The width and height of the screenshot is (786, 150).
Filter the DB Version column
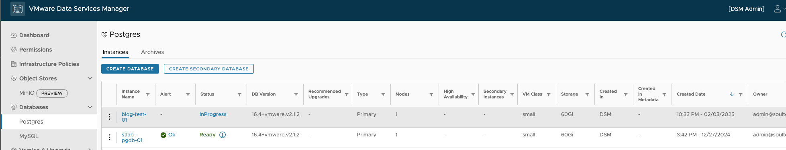point(296,95)
